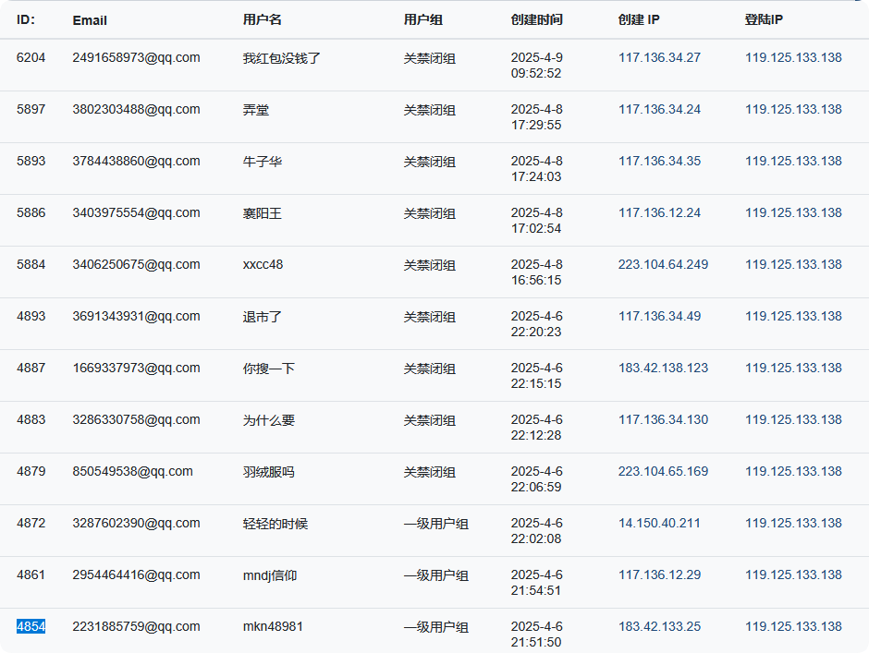
Task: Click the 用户名 column header
Action: (x=263, y=20)
